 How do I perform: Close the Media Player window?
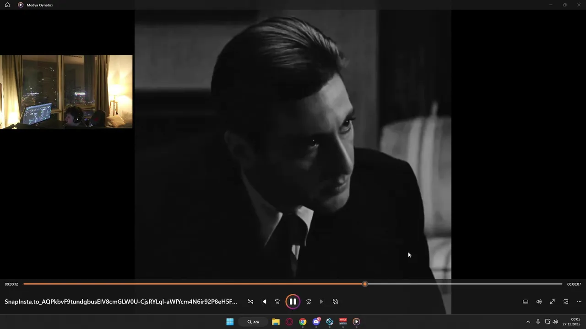[579, 5]
